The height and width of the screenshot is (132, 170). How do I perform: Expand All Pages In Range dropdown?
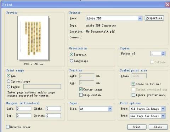point(163,109)
